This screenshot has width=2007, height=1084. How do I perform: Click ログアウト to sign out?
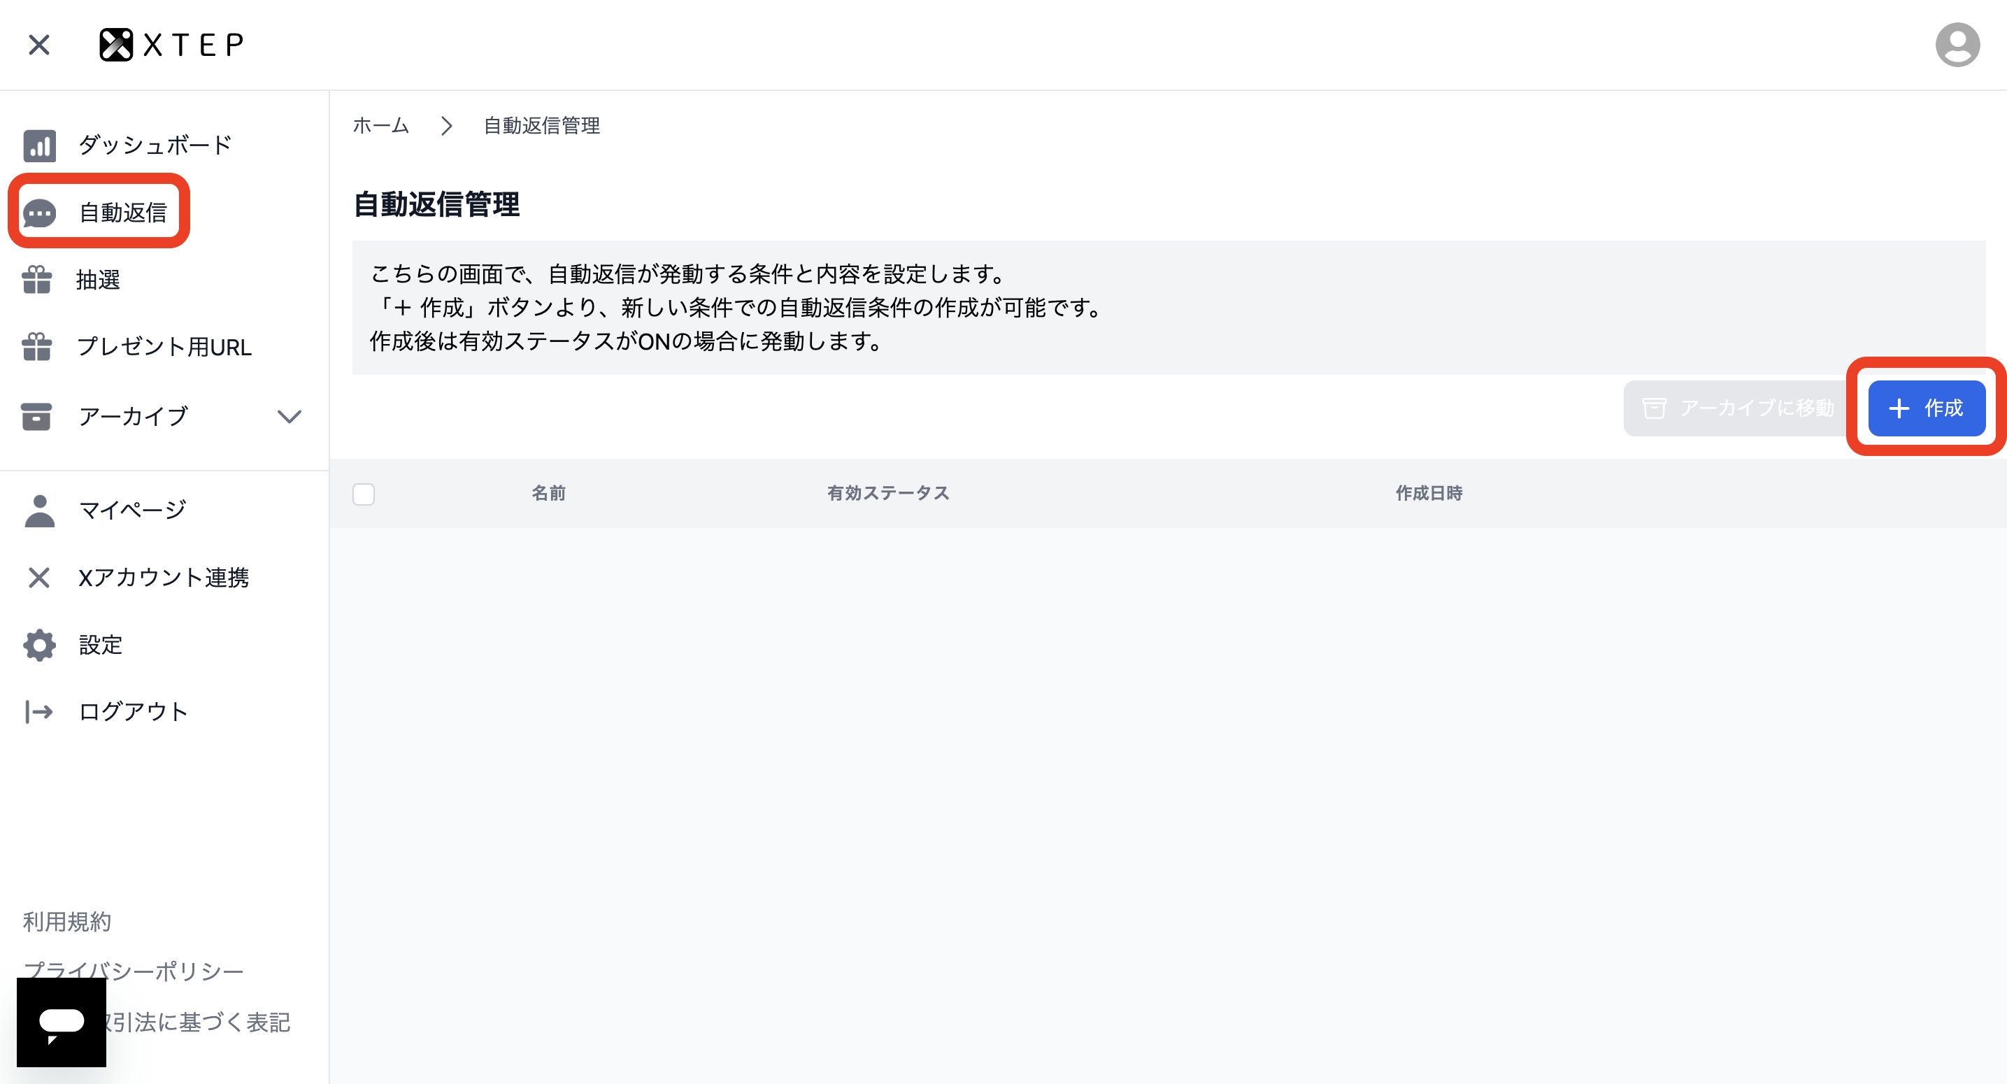click(134, 711)
